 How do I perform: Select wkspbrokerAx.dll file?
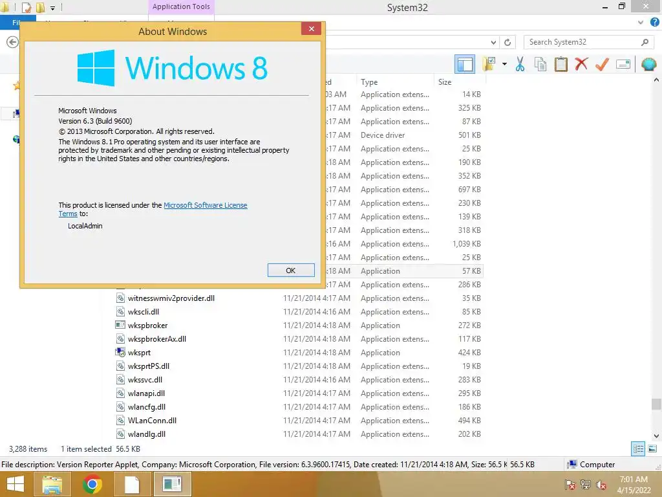pos(157,338)
